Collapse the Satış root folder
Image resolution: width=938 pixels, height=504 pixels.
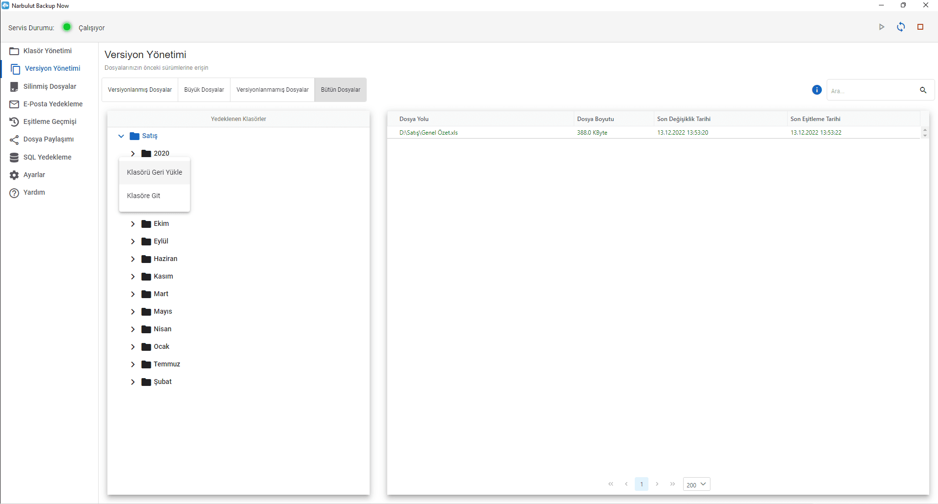[x=121, y=136]
